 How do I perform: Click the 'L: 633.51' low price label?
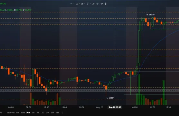coord(110,98)
